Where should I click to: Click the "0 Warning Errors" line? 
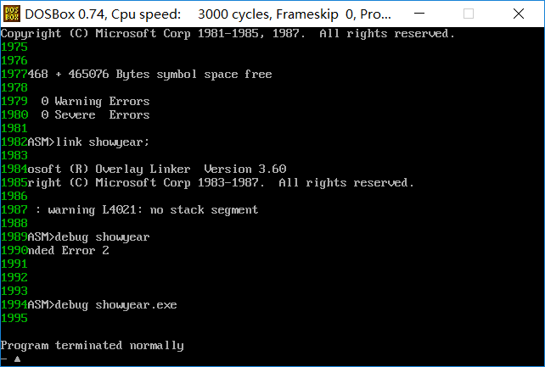pyautogui.click(x=95, y=102)
